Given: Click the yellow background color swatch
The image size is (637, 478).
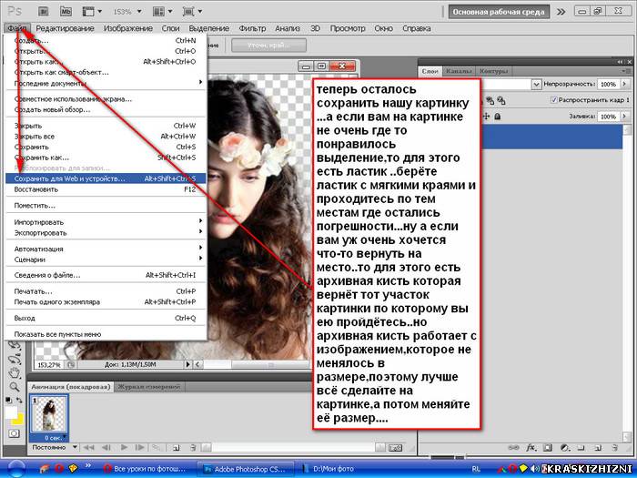Looking at the screenshot, I should (19, 419).
